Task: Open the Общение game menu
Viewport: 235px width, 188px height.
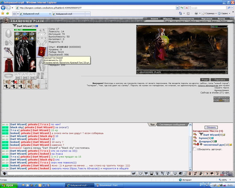Action: point(167,18)
